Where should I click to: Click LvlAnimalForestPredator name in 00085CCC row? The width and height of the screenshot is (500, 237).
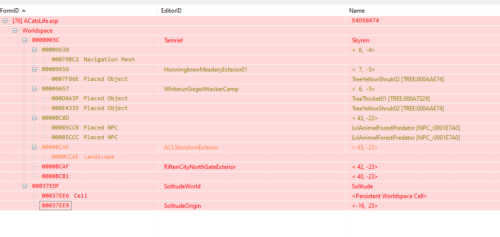(x=406, y=138)
